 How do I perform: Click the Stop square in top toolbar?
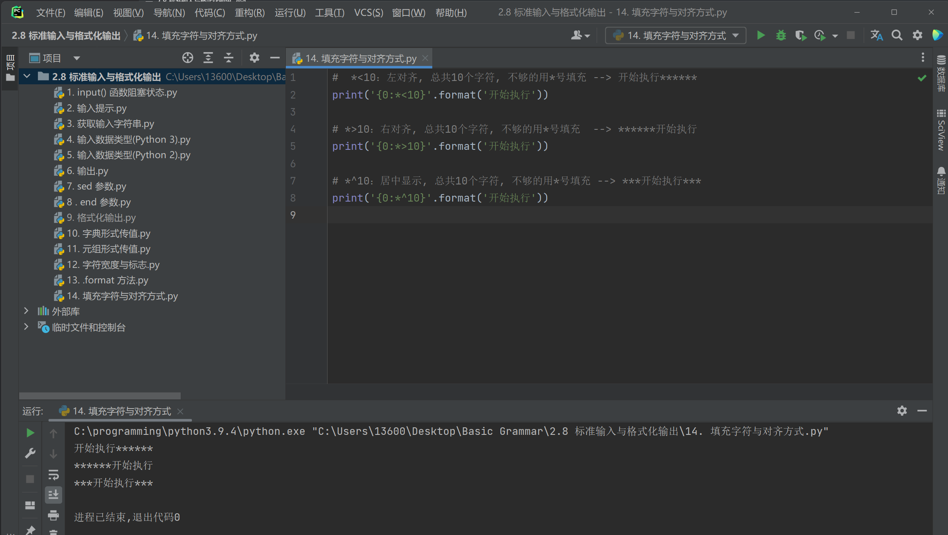point(851,35)
